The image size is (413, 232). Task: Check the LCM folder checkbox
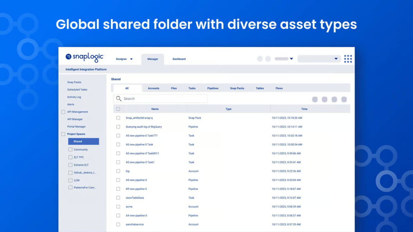[x=70, y=180]
